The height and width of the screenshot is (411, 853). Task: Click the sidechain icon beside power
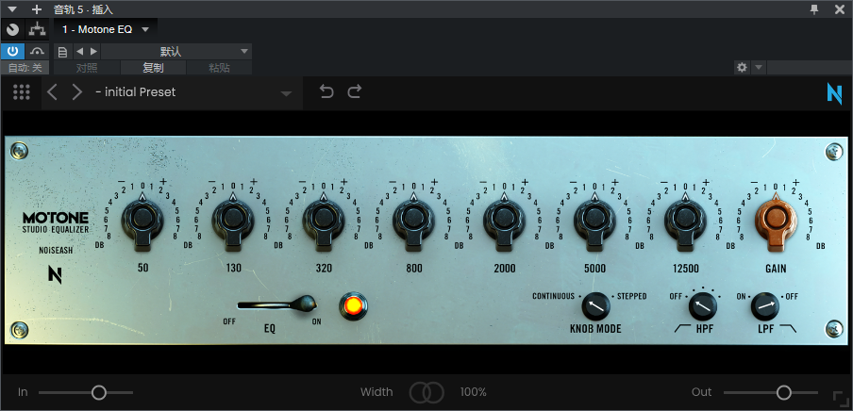click(x=37, y=52)
